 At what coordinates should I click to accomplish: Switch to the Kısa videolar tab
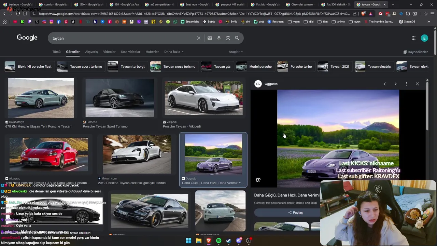click(130, 52)
